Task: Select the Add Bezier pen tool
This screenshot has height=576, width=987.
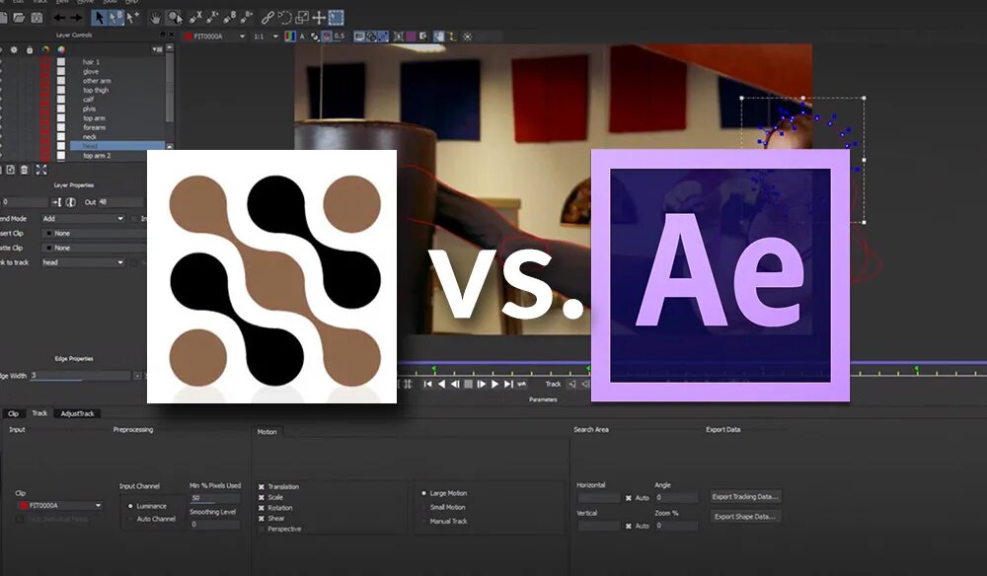Action: [x=247, y=18]
